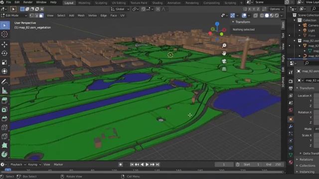Viewport: 319px width, 179px height.
Task: Expand the Relations panel
Action: (x=306, y=160)
